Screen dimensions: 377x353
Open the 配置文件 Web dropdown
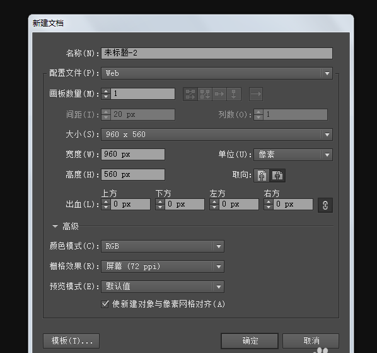pos(217,73)
